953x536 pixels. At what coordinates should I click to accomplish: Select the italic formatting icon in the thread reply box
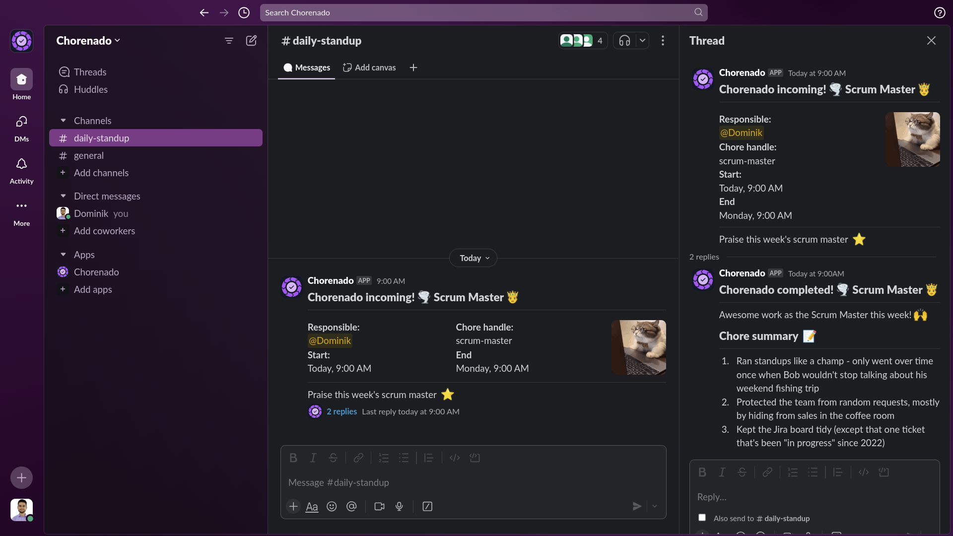(x=722, y=472)
